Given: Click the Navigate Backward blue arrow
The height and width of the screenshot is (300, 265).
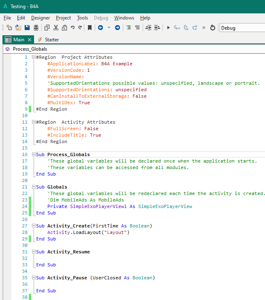Looking at the screenshot, I should 100,28.
